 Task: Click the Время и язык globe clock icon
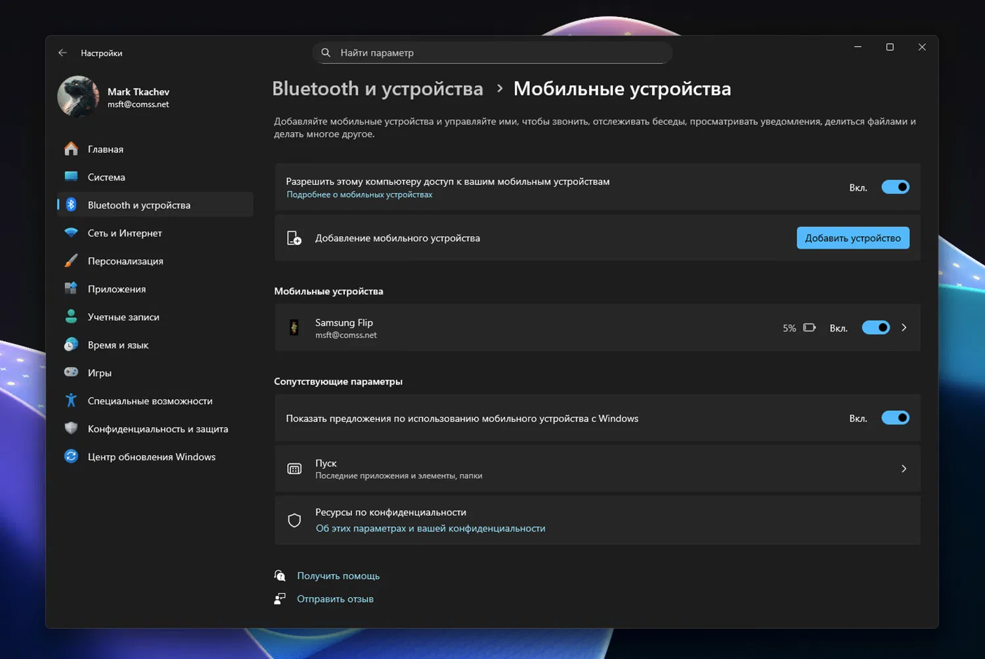[x=71, y=345]
